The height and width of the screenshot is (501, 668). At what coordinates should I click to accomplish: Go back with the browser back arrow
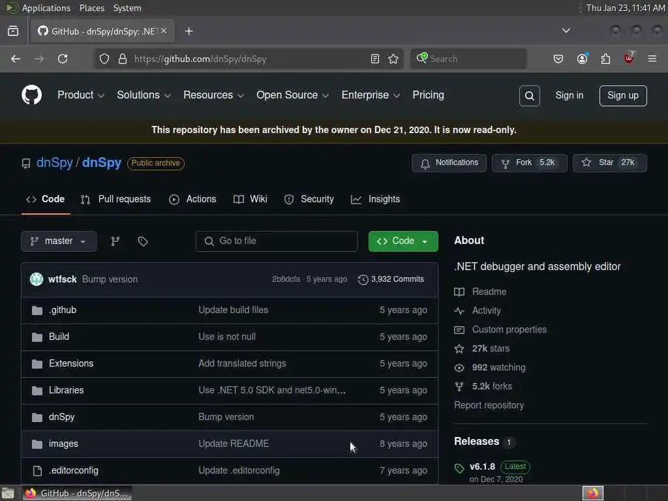point(16,59)
